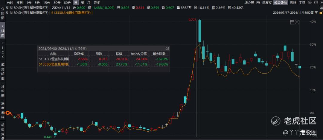323x140 pixels.
Task: Click the 振幅 column header
Action: point(119,54)
